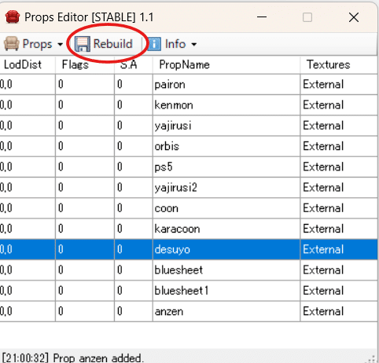Select the desuyo prop name cell

[x=226, y=249]
